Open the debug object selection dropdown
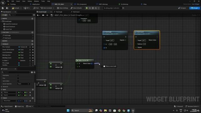 (x=112, y=8)
